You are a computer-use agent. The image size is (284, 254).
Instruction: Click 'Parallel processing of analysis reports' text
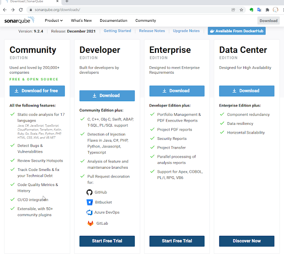(x=177, y=159)
